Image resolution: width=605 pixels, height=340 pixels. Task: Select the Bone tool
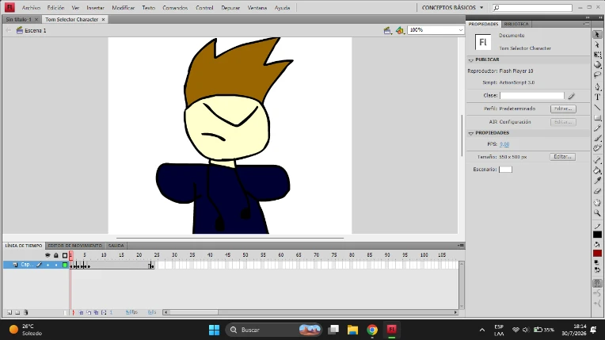click(x=597, y=160)
